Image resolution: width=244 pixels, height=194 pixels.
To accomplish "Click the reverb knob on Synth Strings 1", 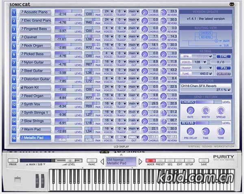I will coord(163,113).
